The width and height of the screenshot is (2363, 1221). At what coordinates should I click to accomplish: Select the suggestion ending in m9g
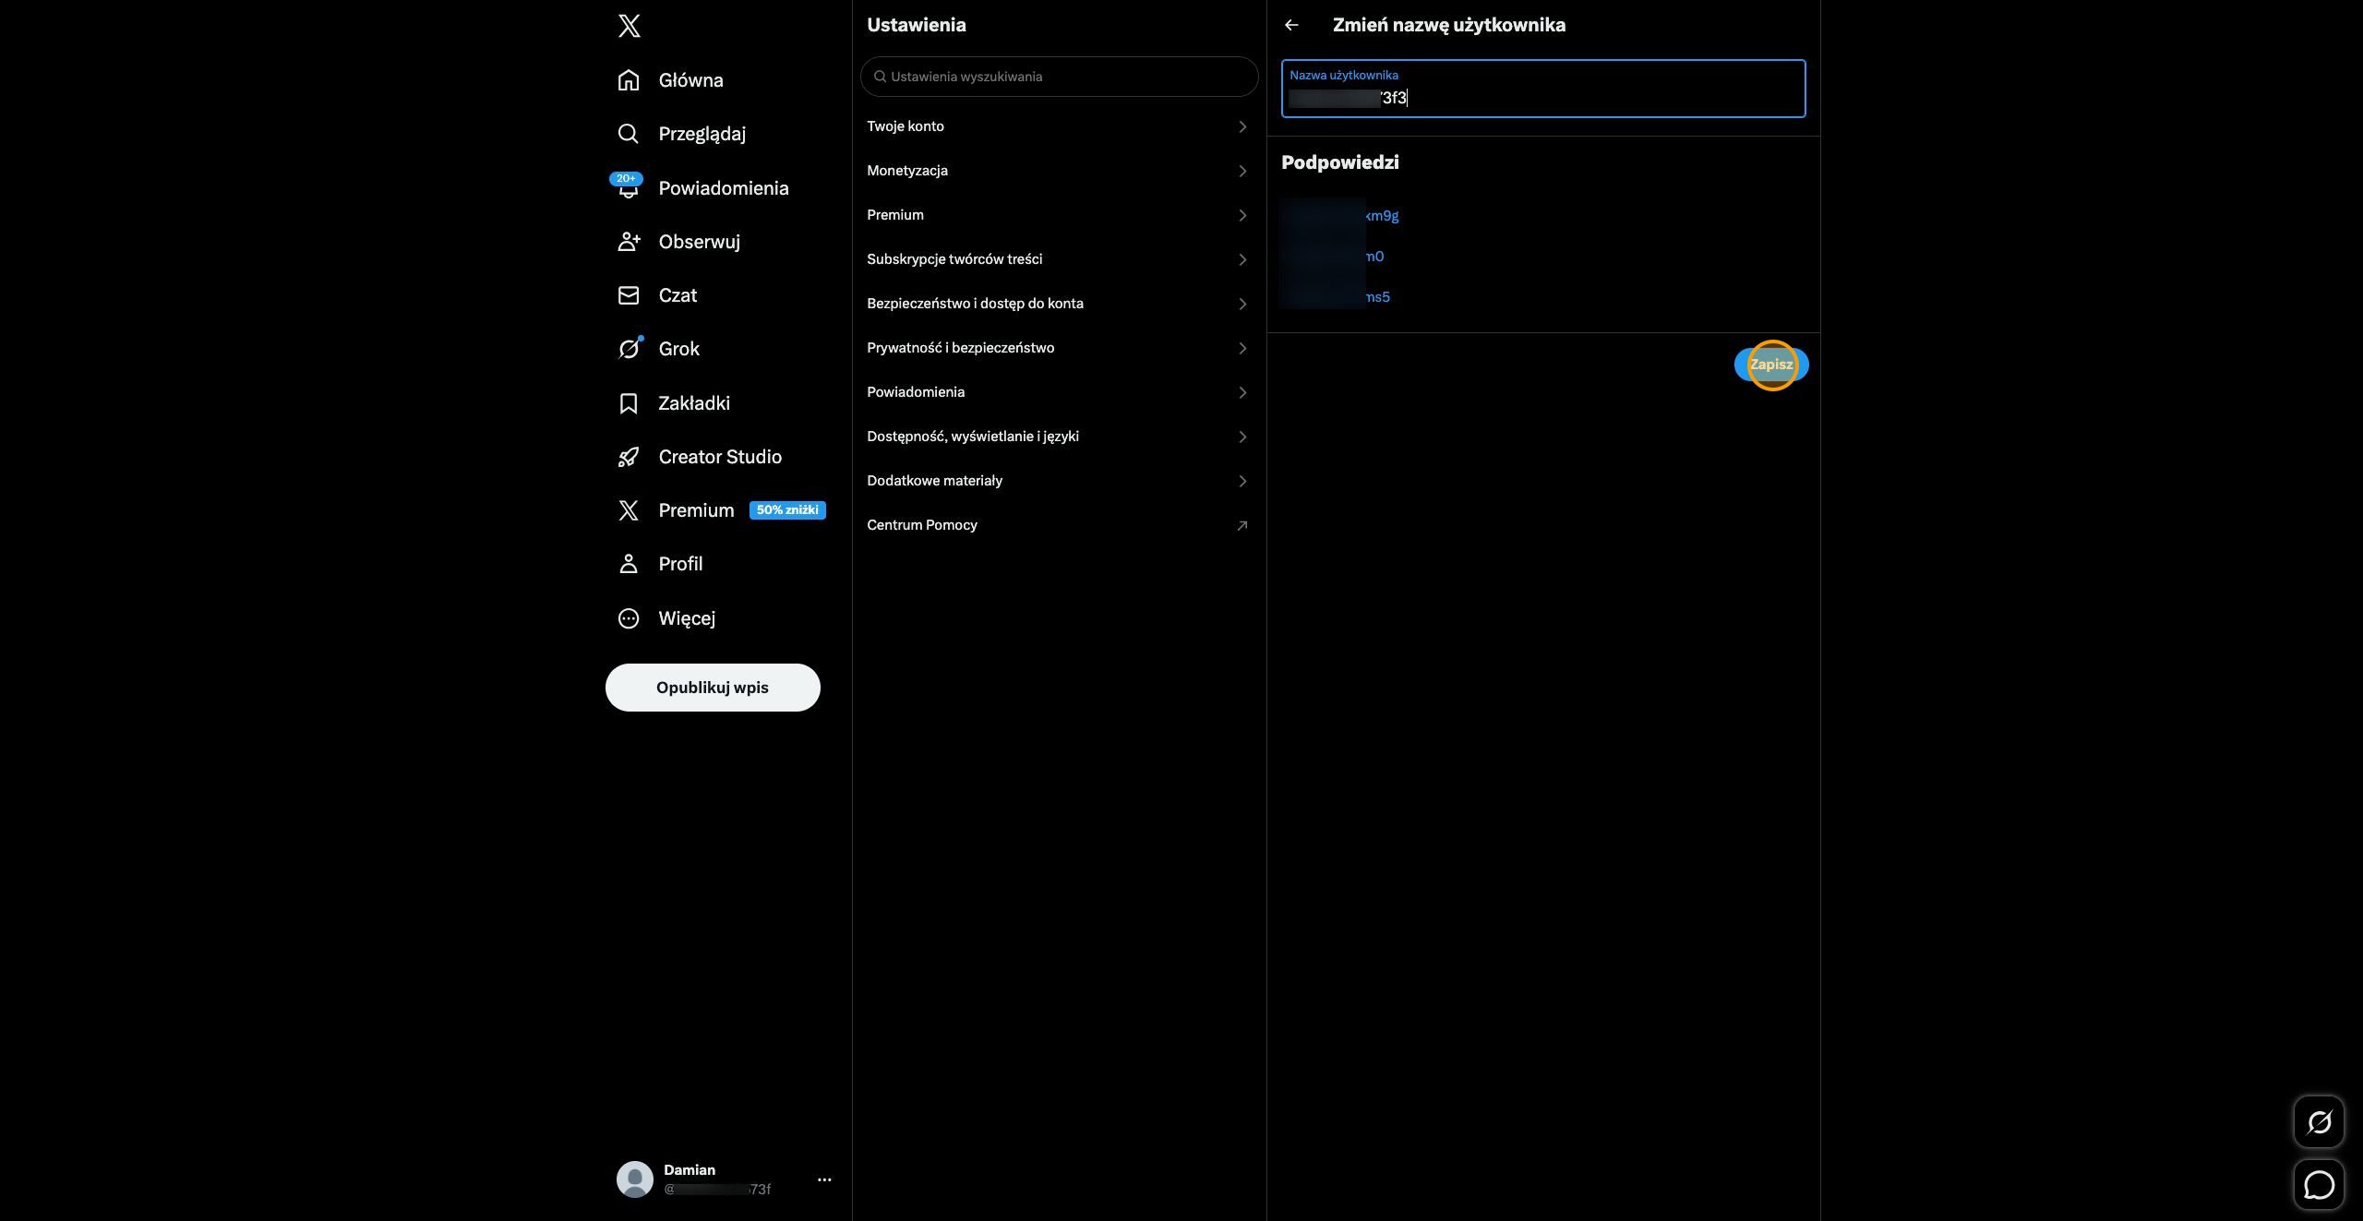(x=1340, y=216)
